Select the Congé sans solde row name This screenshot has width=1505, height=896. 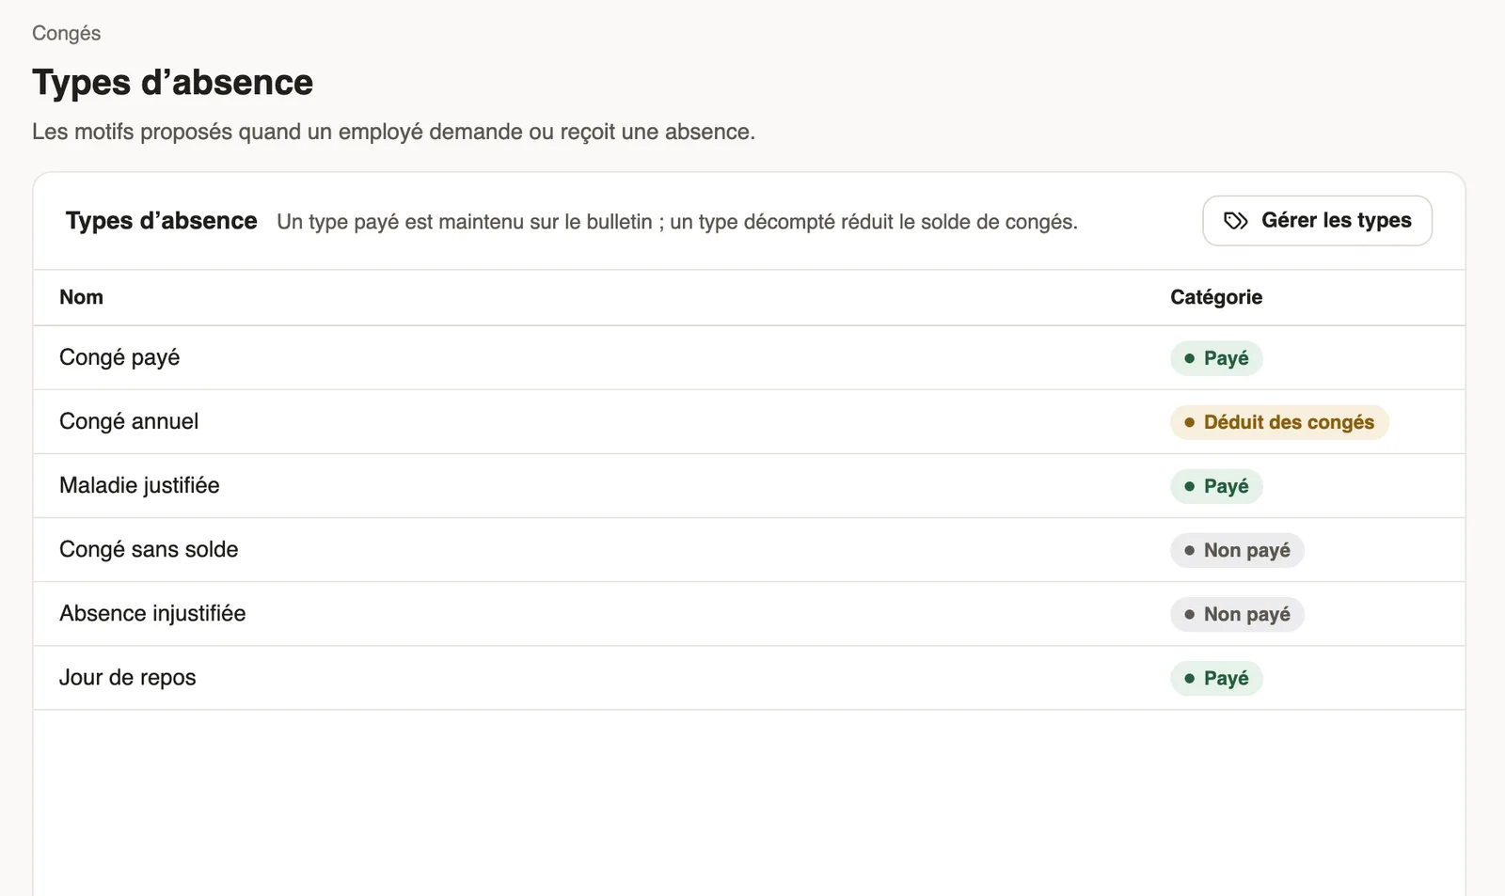pos(149,549)
